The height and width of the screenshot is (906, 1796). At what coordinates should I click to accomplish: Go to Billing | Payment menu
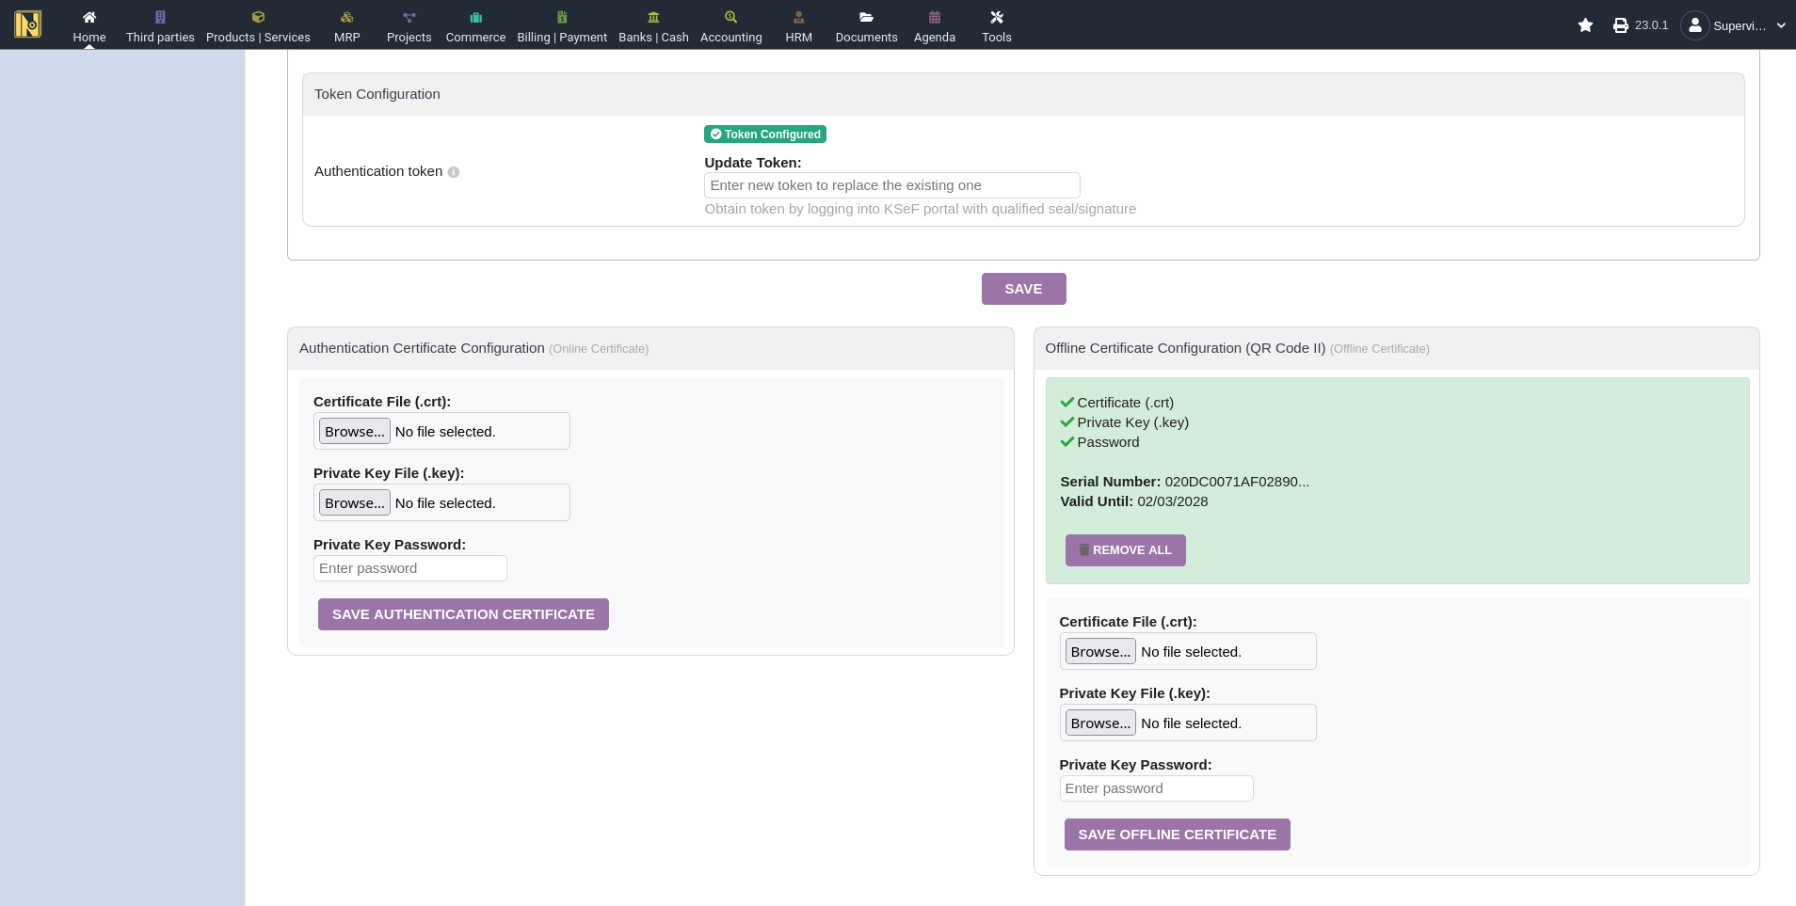pyautogui.click(x=562, y=25)
